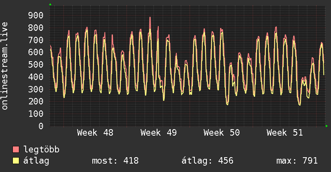
Task: Click the green arrow at y-axis top
Action: click(x=50, y=4)
